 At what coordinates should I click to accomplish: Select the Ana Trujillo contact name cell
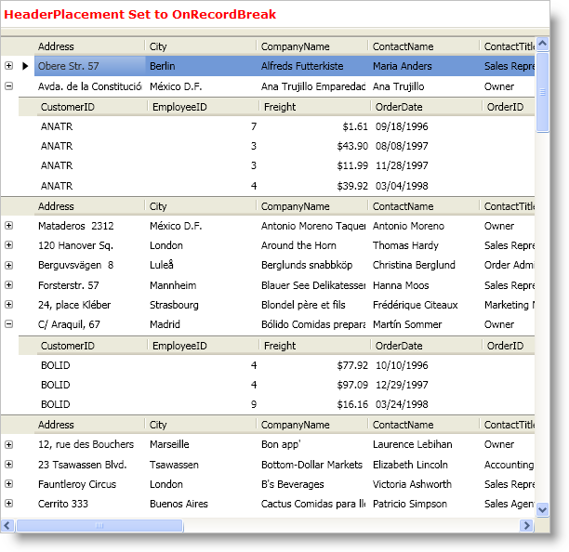pos(424,86)
